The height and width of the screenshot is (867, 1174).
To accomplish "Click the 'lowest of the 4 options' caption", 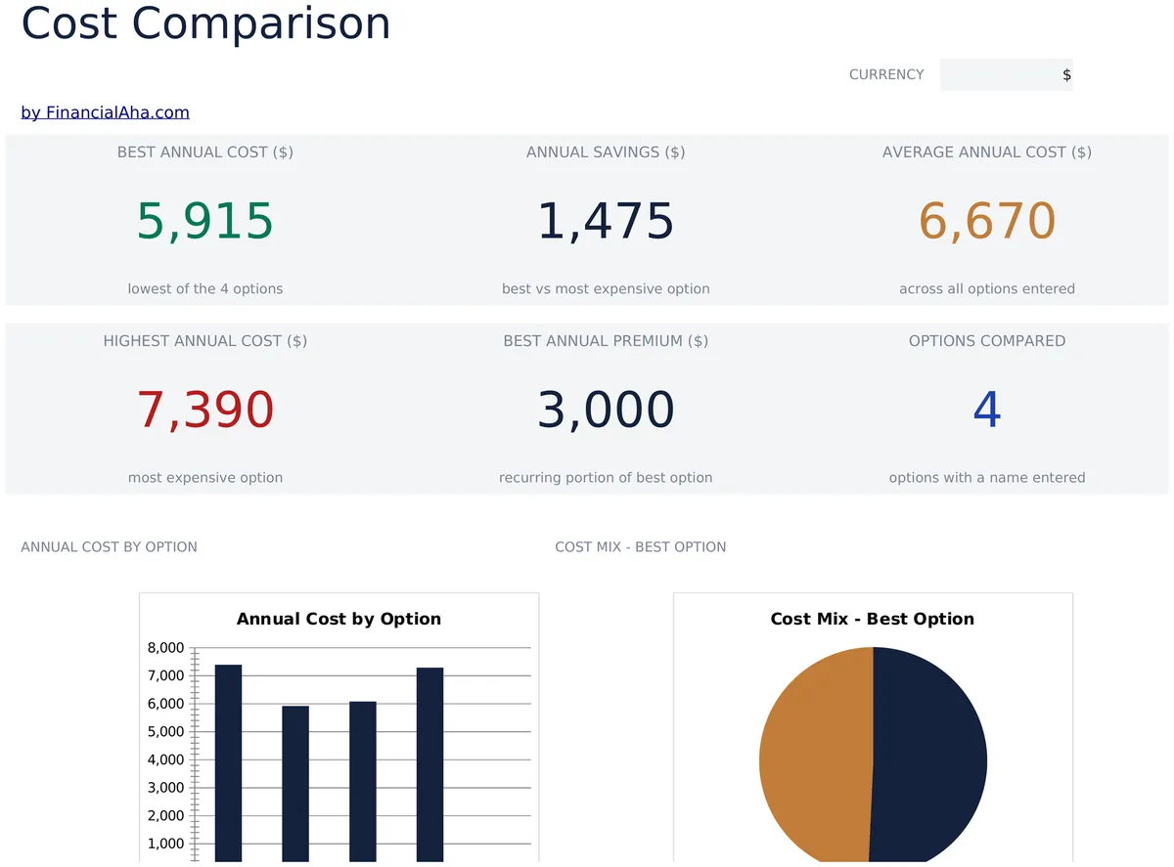I will 205,289.
